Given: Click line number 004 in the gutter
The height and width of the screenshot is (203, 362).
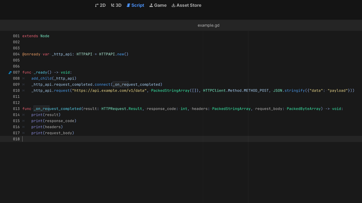Looking at the screenshot, I should point(16,54).
